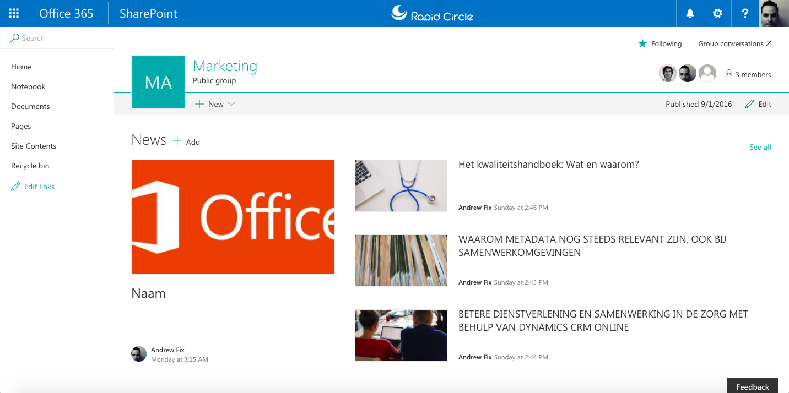
Task: Click the third placeholder member avatar
Action: point(707,73)
